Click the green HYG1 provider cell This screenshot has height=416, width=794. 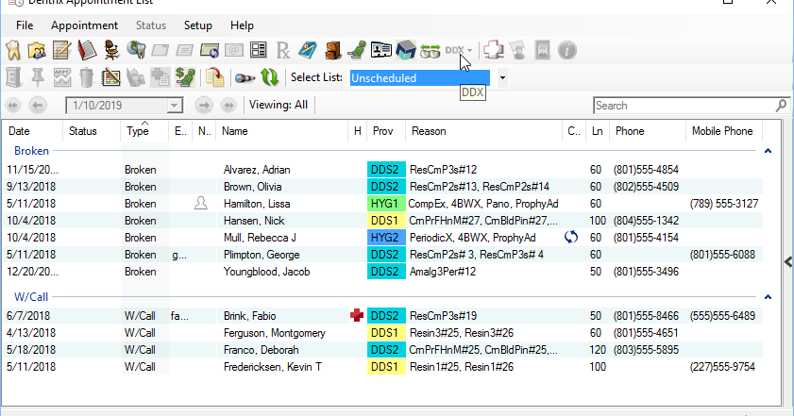[386, 204]
